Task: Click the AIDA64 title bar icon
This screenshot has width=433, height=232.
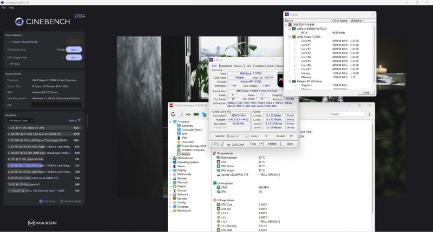Action: tap(171, 105)
